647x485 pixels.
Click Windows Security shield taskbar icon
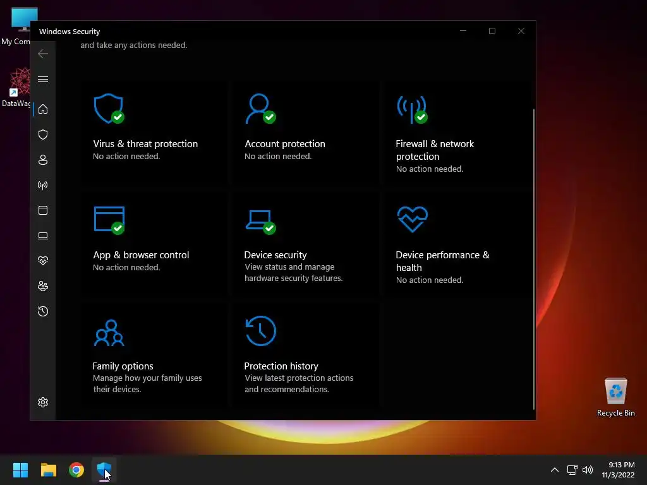tap(104, 470)
